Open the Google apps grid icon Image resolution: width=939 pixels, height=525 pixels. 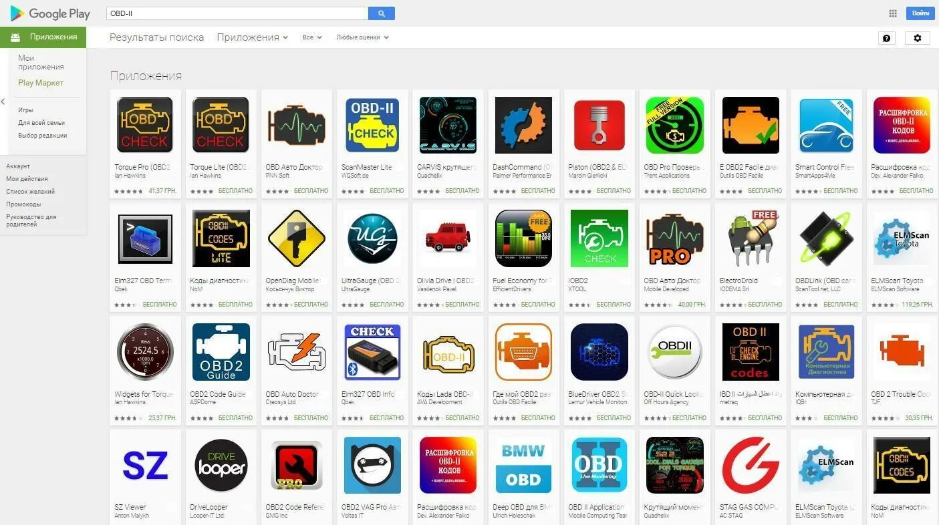click(x=893, y=13)
